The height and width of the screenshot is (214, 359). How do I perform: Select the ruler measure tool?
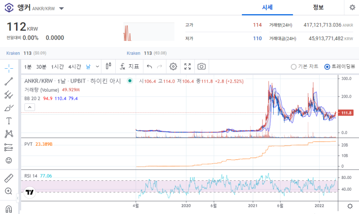coord(9,178)
